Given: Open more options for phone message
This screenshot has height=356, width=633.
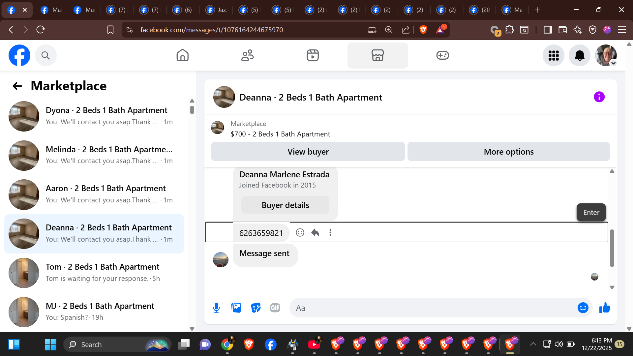Looking at the screenshot, I should [330, 233].
